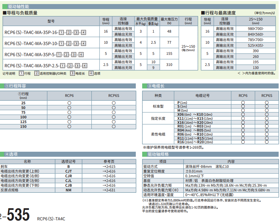Select stroke 100 in the stroke lineup table

(23, 117)
